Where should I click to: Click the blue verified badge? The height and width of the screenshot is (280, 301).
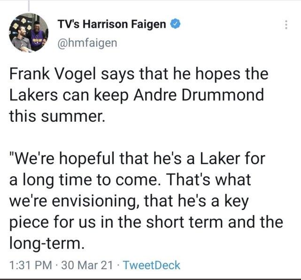tap(174, 24)
